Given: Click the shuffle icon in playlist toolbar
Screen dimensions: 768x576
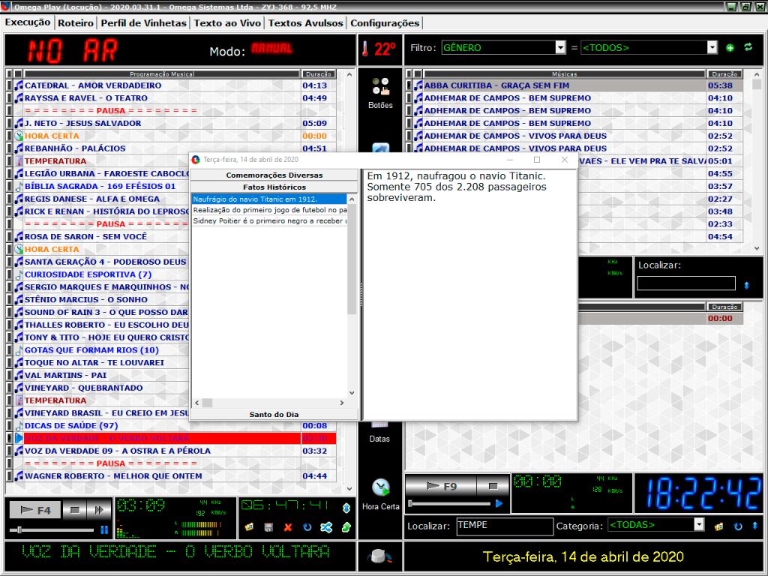Looking at the screenshot, I should coord(326,527).
